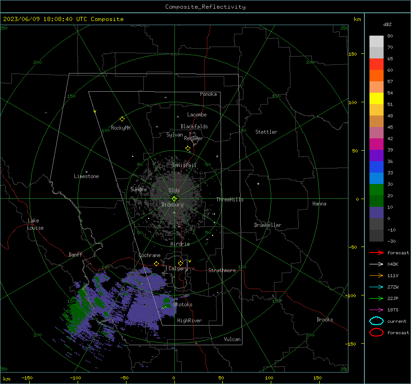
Task: Click the red 60 dBZ color swatch
Action: 376,64
